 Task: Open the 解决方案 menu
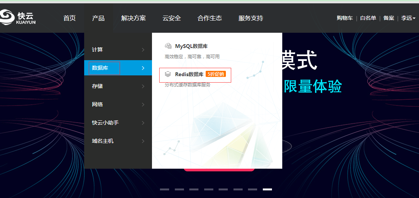133,18
